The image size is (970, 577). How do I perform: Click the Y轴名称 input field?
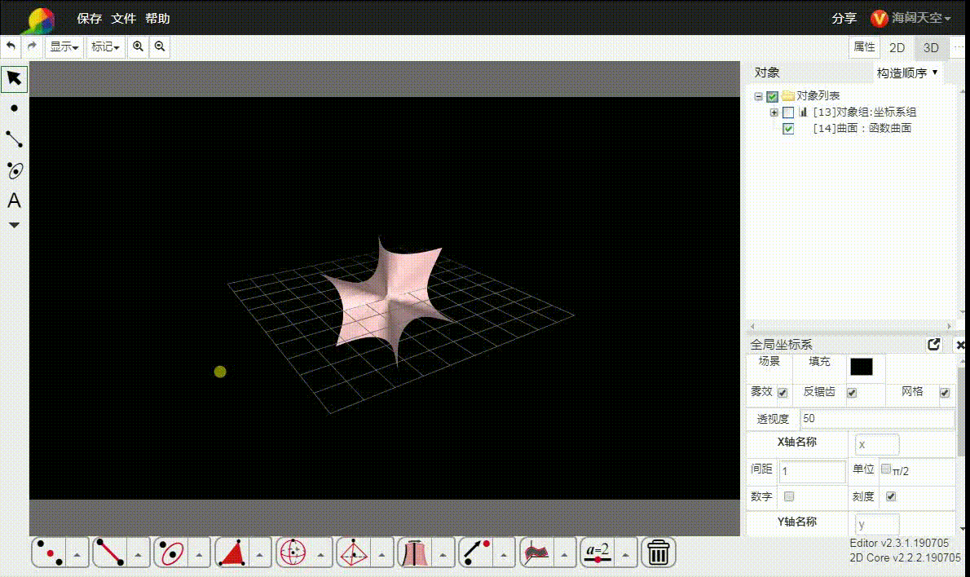(877, 524)
